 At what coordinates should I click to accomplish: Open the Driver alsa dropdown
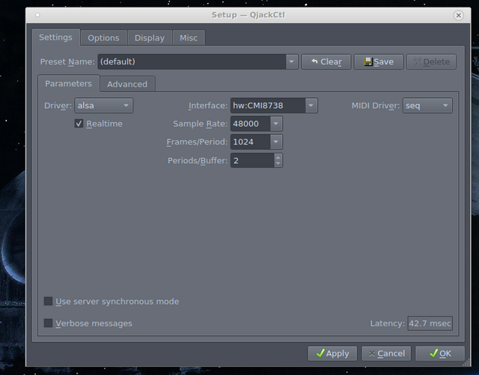[103, 106]
